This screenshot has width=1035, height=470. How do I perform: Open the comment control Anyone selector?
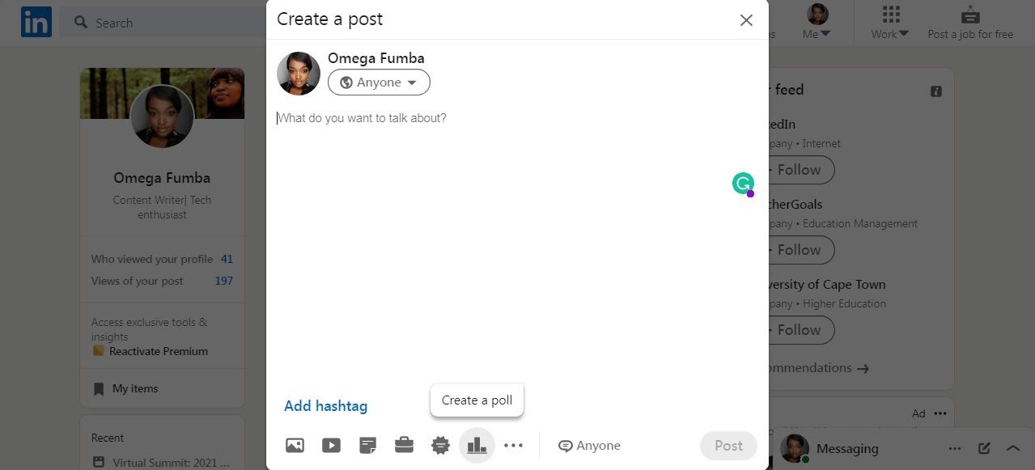click(x=589, y=445)
